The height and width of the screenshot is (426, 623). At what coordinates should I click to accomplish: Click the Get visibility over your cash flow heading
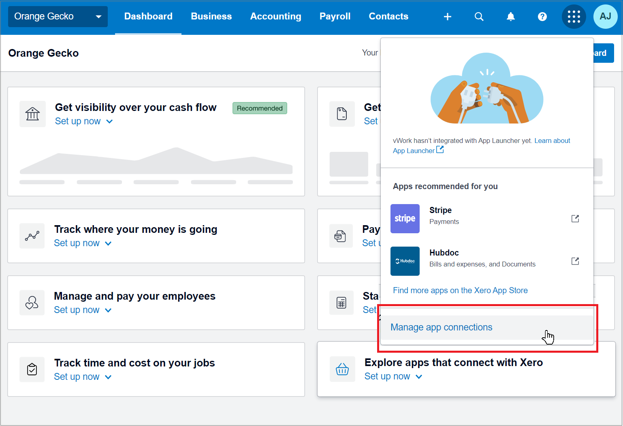[x=136, y=107]
